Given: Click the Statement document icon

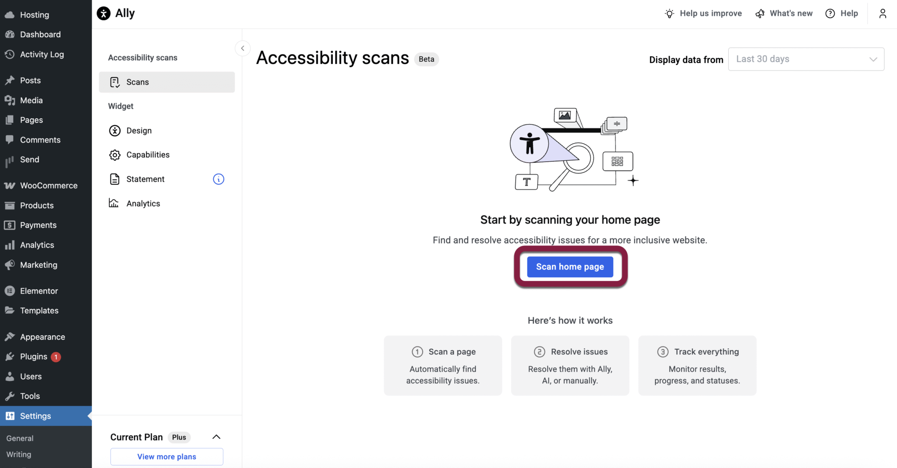Looking at the screenshot, I should [x=114, y=179].
